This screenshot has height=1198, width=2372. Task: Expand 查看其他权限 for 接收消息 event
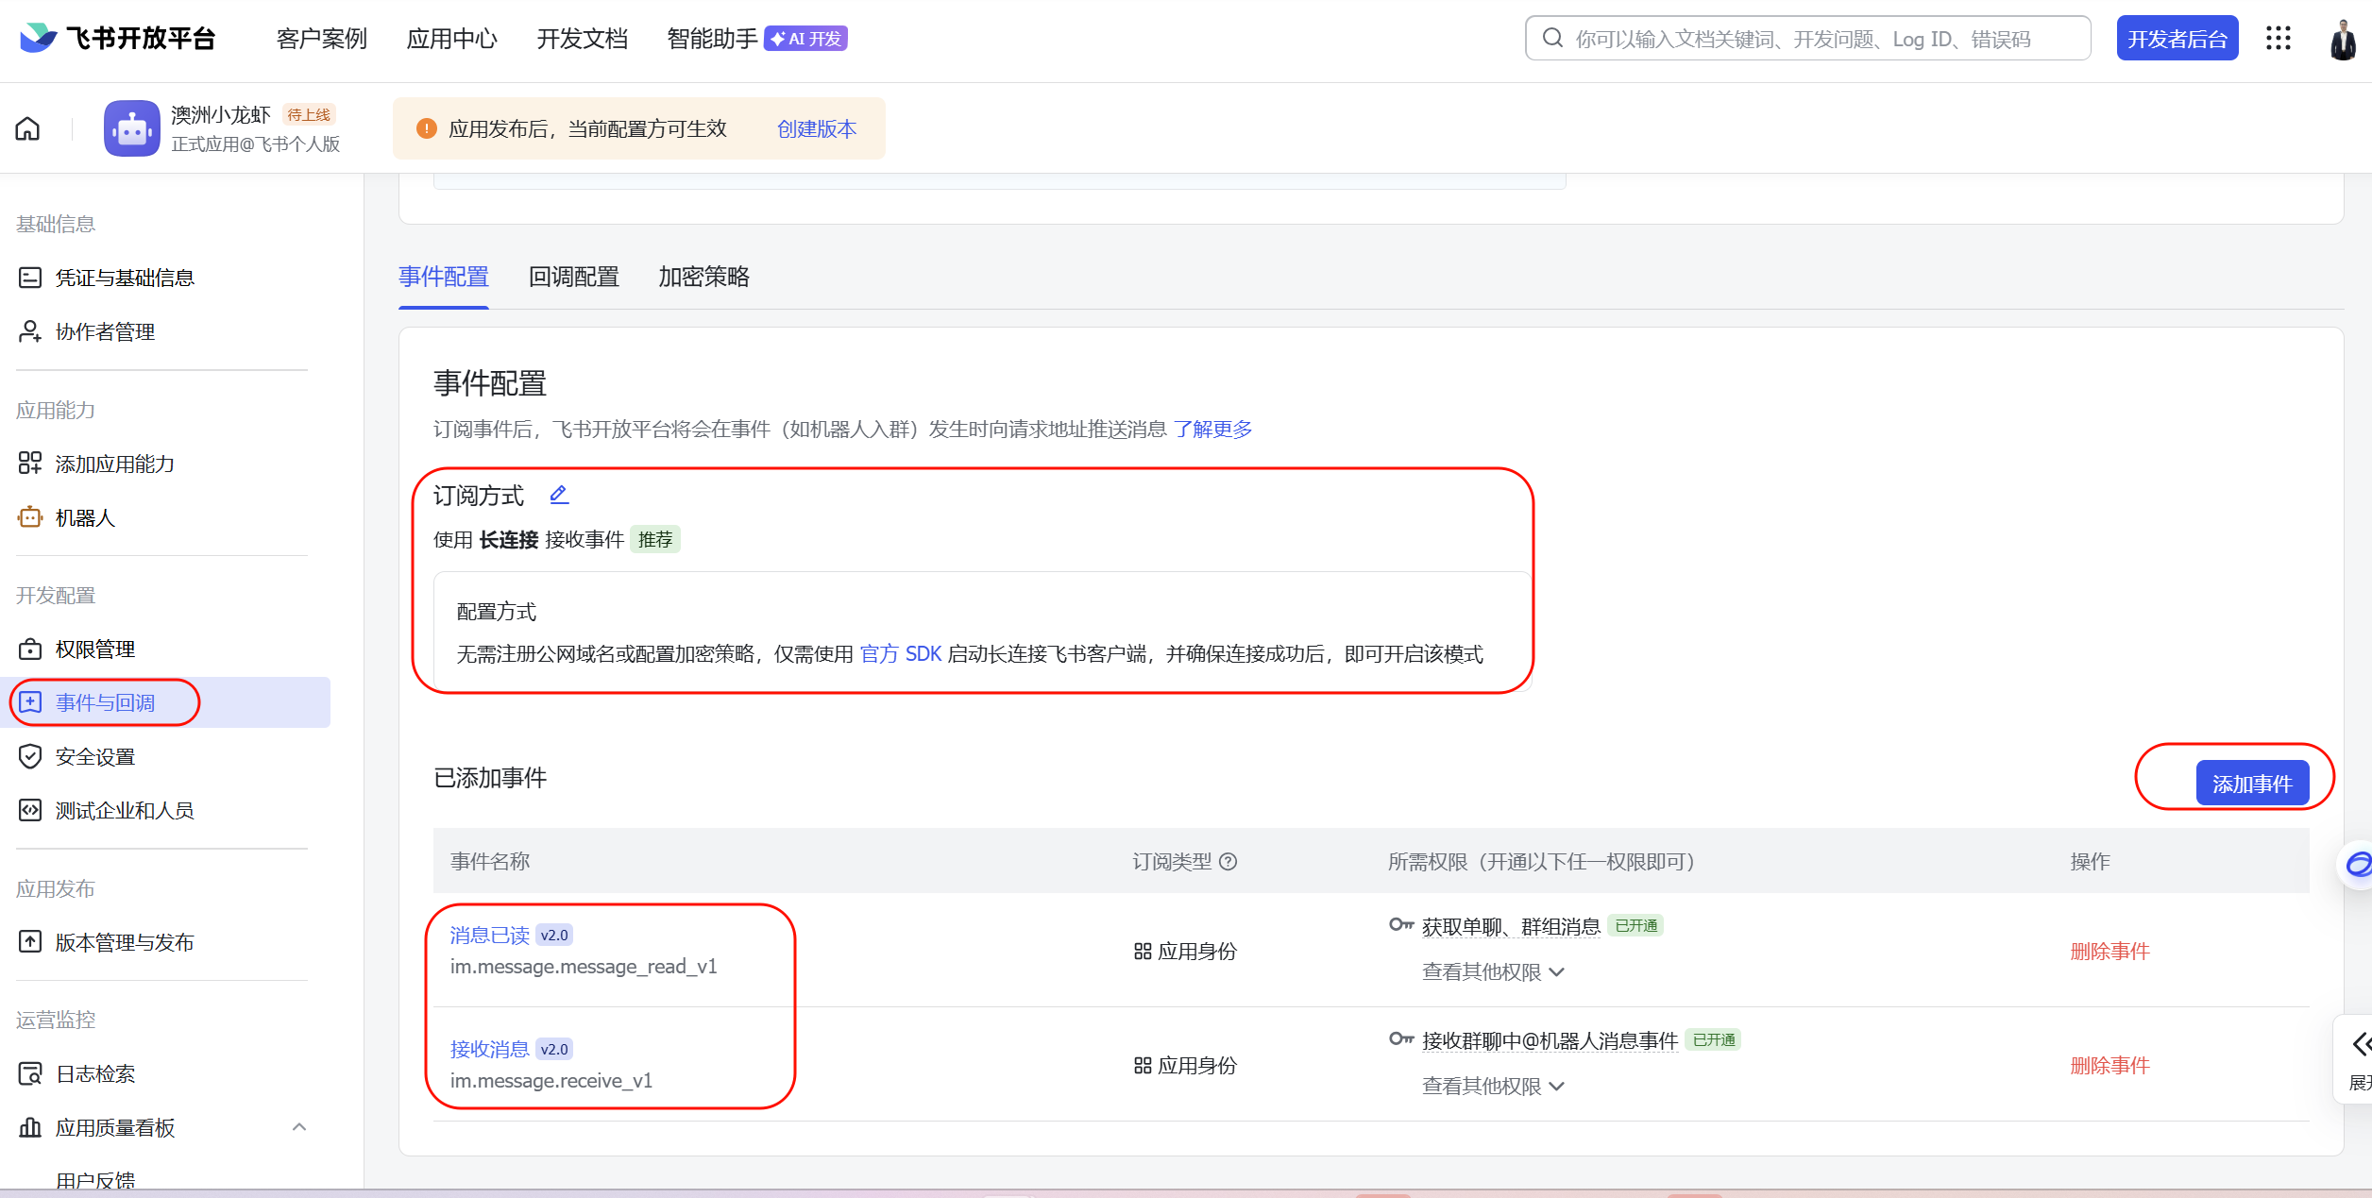coord(1493,1086)
